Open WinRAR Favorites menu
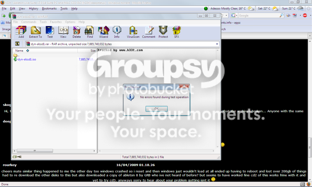The image size is (312, 187). 56,22
